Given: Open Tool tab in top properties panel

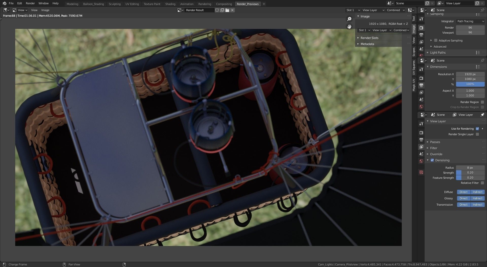Looking at the screenshot, I should coord(421,19).
